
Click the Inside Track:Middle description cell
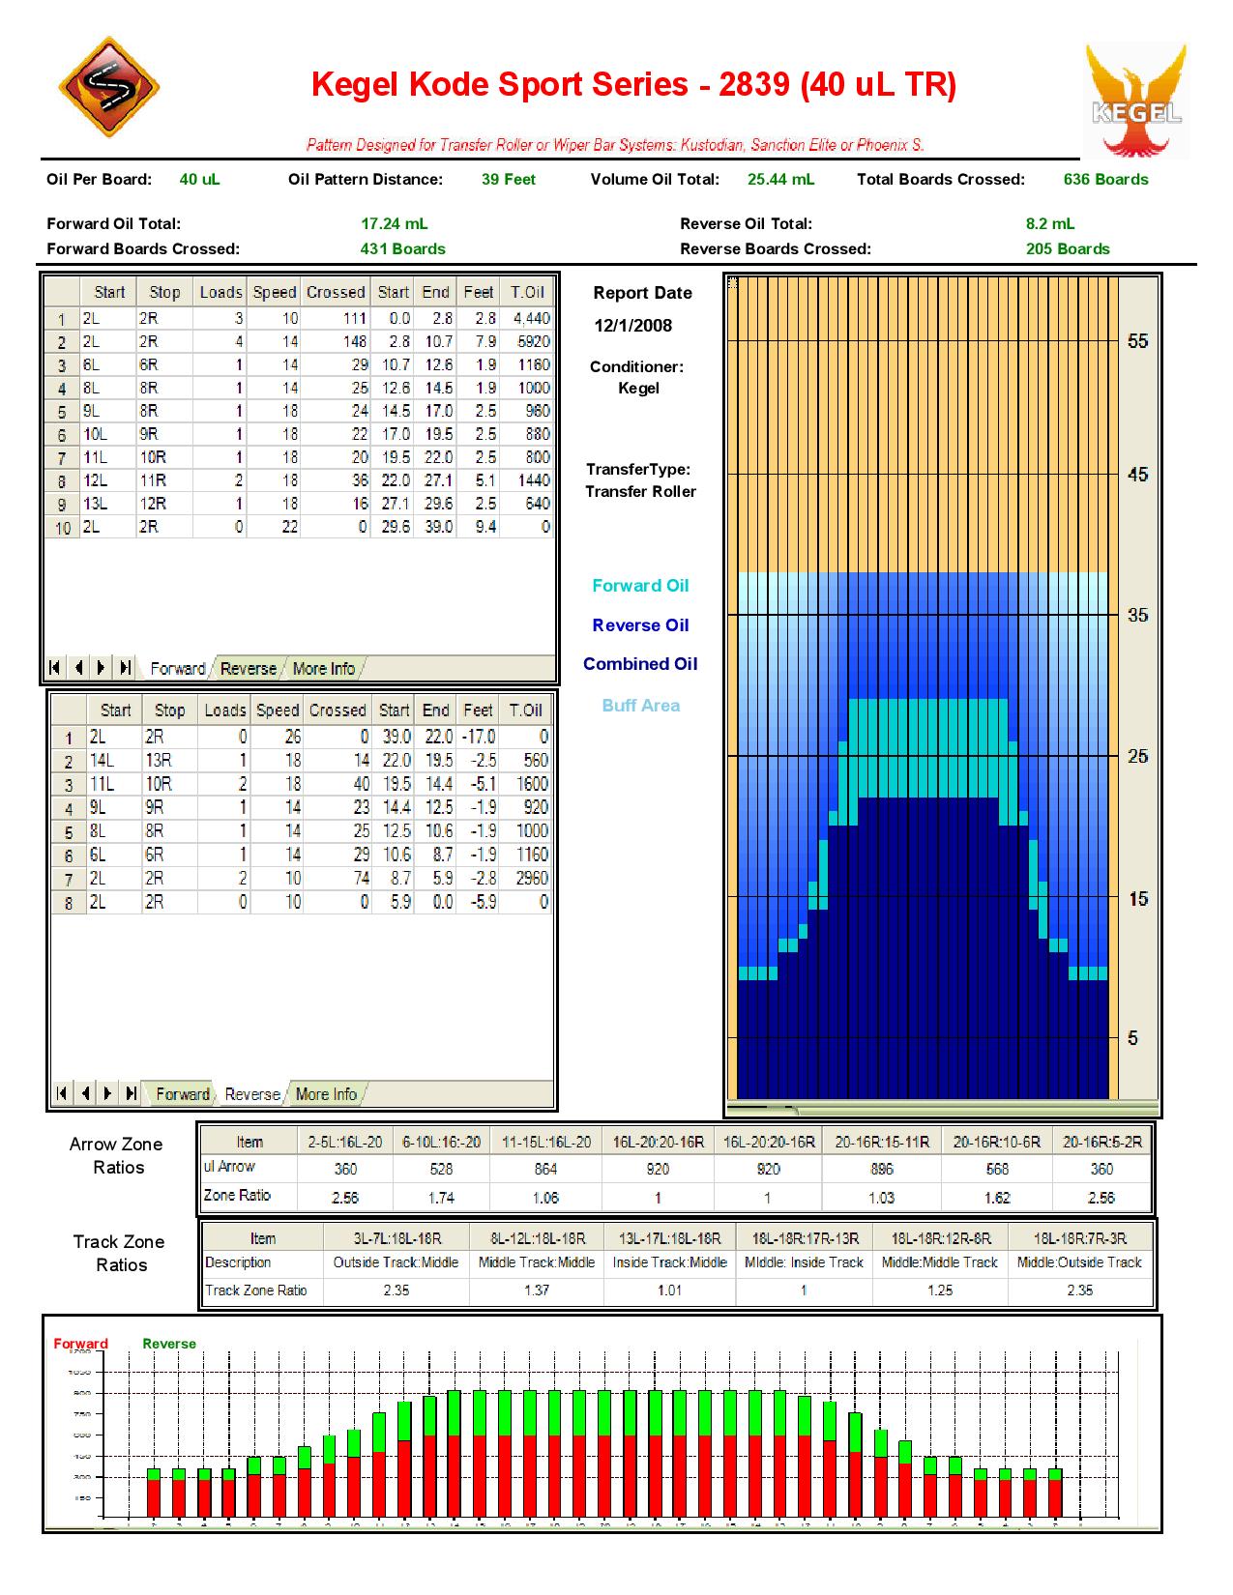[x=670, y=1262]
